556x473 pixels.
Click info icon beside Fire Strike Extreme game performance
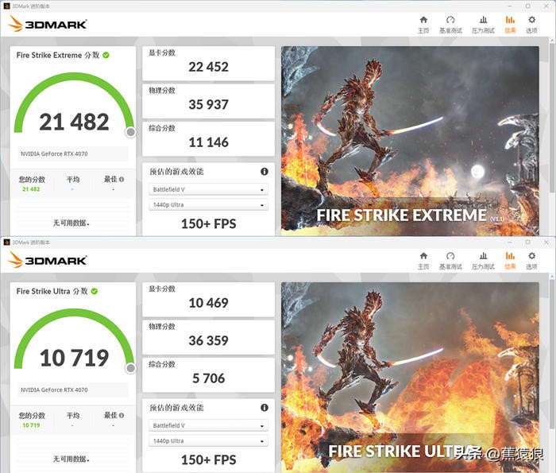tap(264, 172)
